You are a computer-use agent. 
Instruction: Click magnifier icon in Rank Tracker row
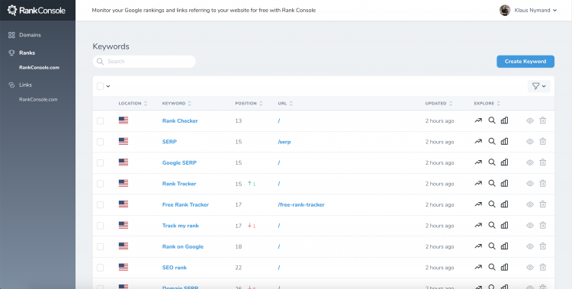(492, 184)
